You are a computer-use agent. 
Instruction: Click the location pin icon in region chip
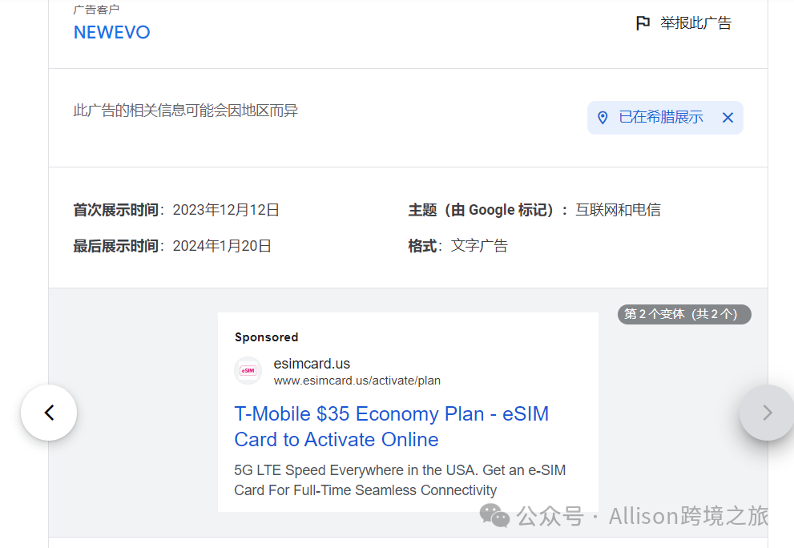click(x=603, y=118)
